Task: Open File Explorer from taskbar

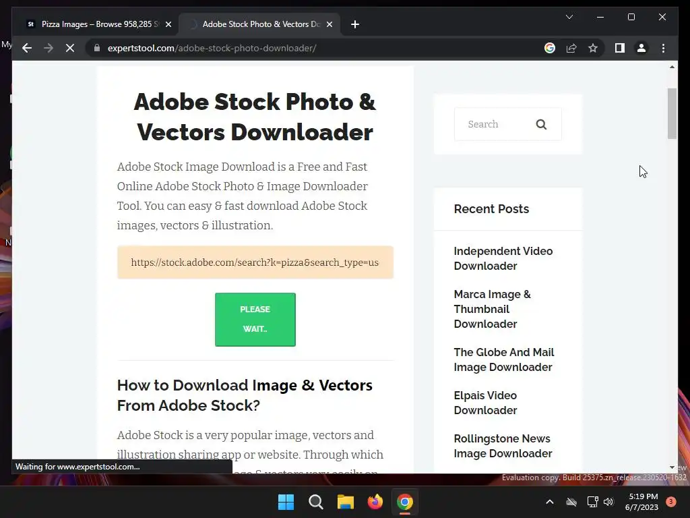Action: 346,502
